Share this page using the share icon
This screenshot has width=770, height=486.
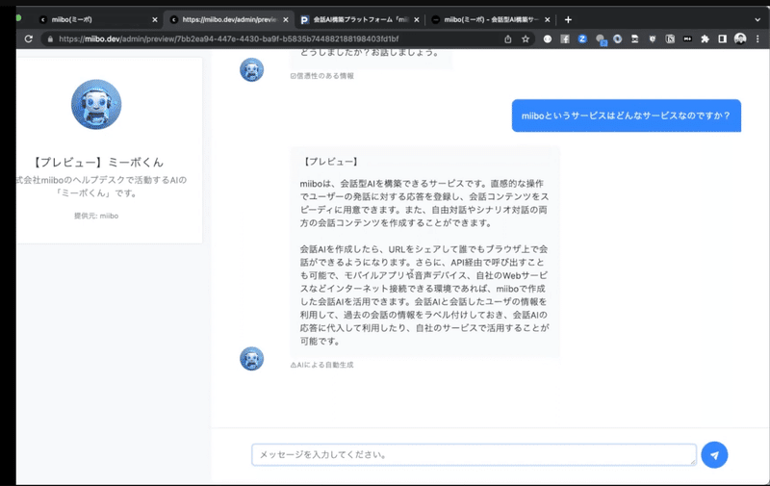click(508, 38)
